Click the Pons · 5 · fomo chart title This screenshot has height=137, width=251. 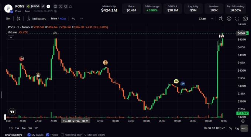[x=19, y=27]
